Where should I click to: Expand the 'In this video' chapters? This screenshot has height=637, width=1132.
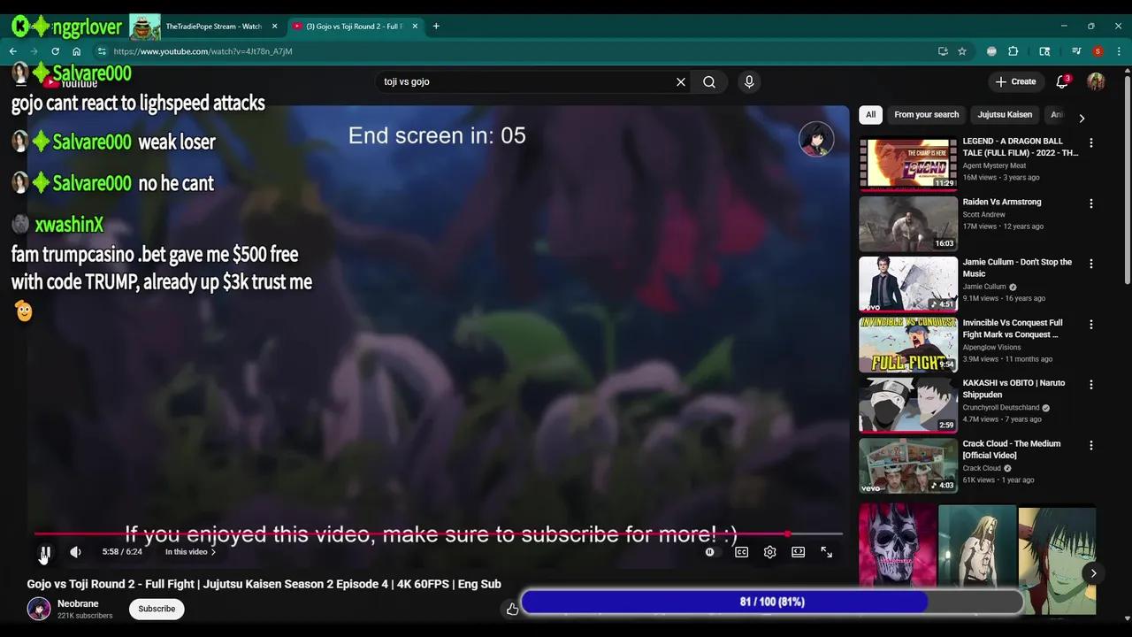190,552
